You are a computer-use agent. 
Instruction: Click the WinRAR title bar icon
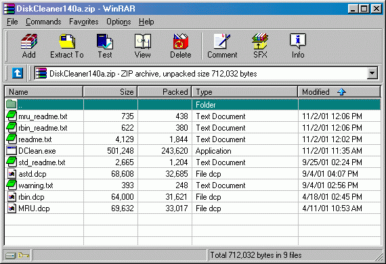pos(9,9)
